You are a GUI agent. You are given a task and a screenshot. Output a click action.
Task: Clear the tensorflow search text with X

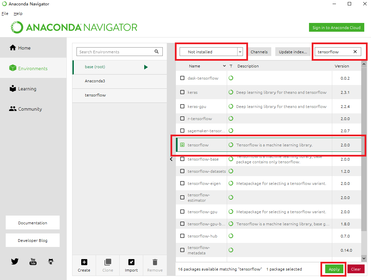[355, 52]
